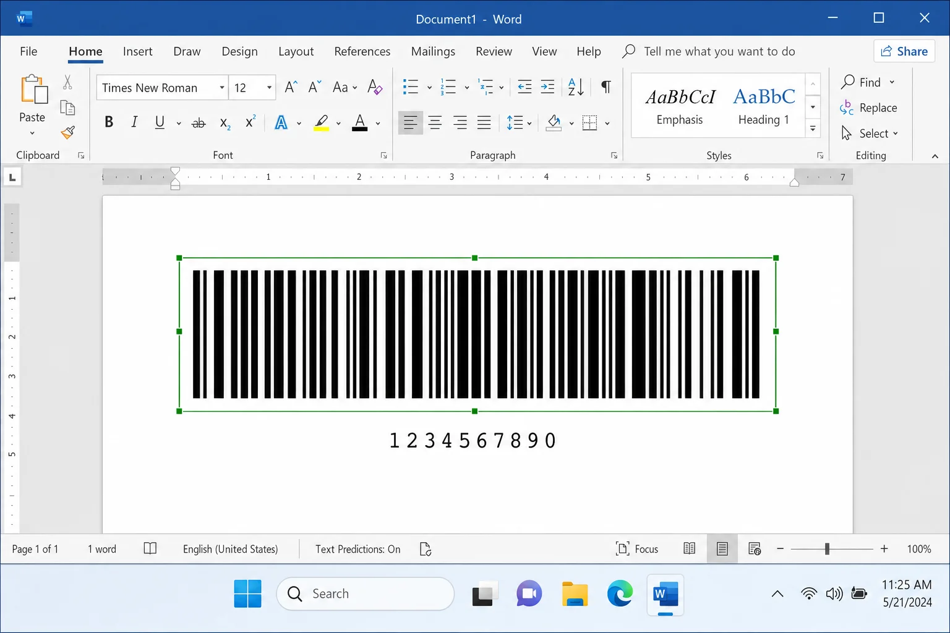950x633 pixels.
Task: Insert a bulleted list
Action: click(x=411, y=87)
